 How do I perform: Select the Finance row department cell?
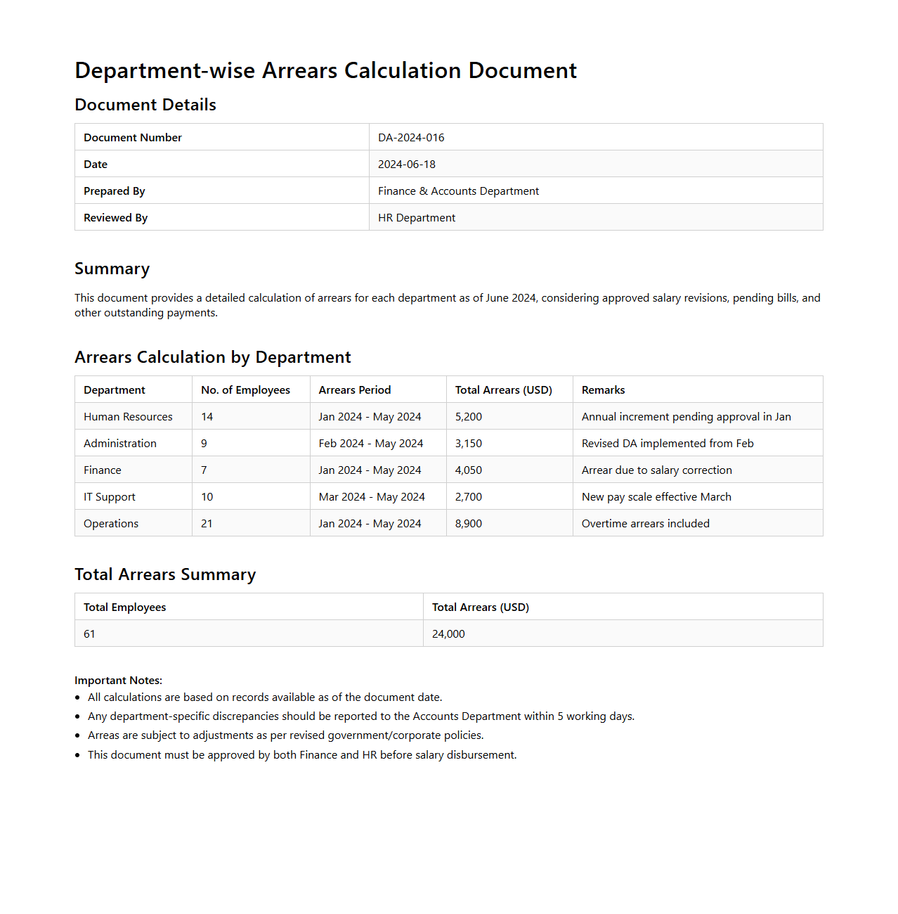[x=103, y=470]
